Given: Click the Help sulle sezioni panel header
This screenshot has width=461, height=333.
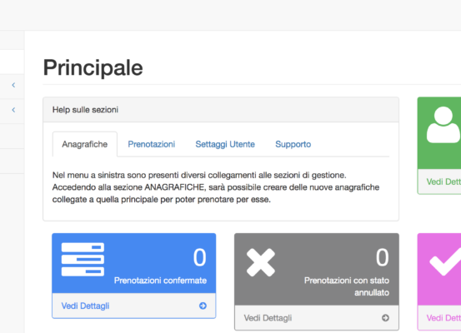Looking at the screenshot, I should 221,110.
